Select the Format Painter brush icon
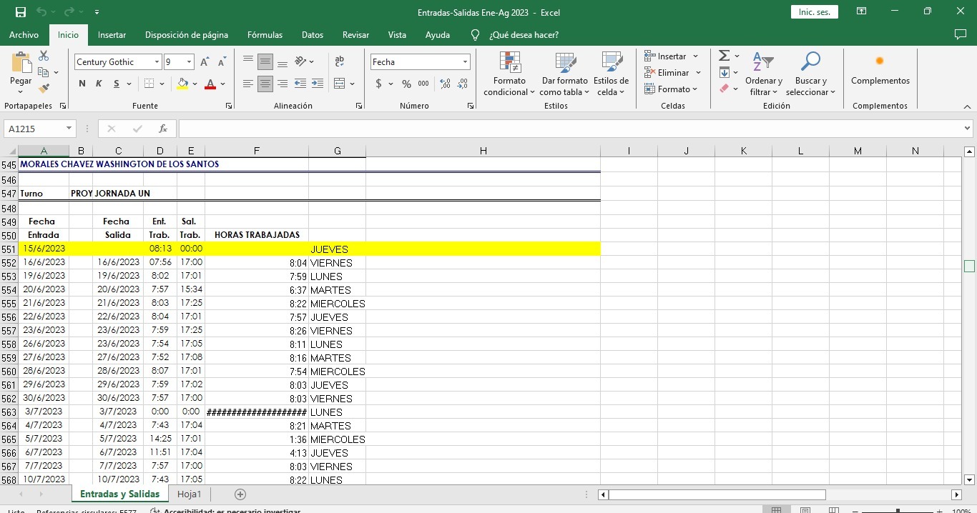The width and height of the screenshot is (977, 513). point(44,89)
